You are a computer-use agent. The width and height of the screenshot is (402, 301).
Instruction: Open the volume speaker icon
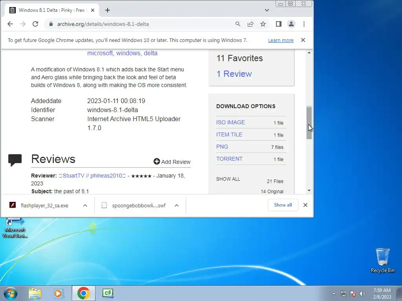(x=362, y=294)
